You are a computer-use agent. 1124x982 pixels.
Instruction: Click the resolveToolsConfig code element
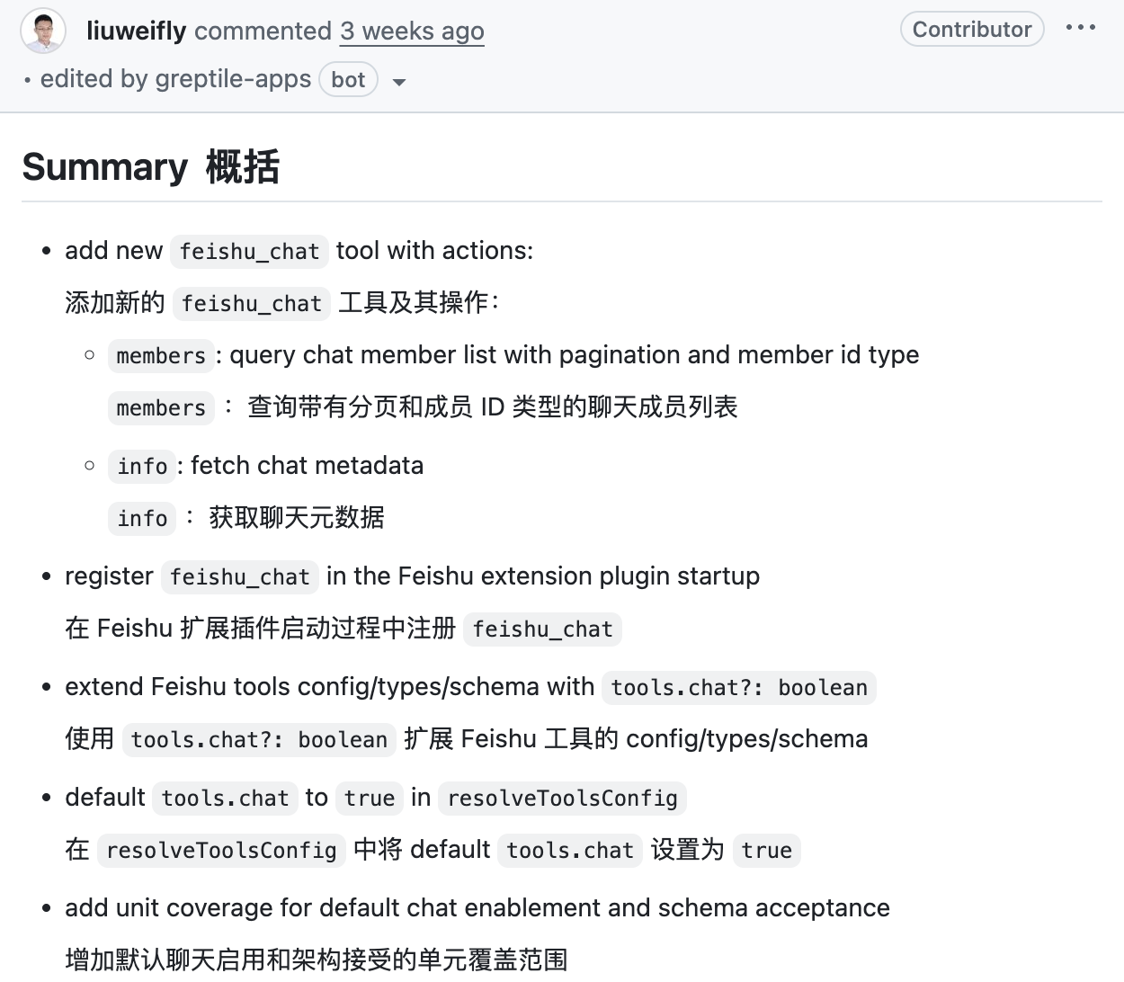point(562,799)
